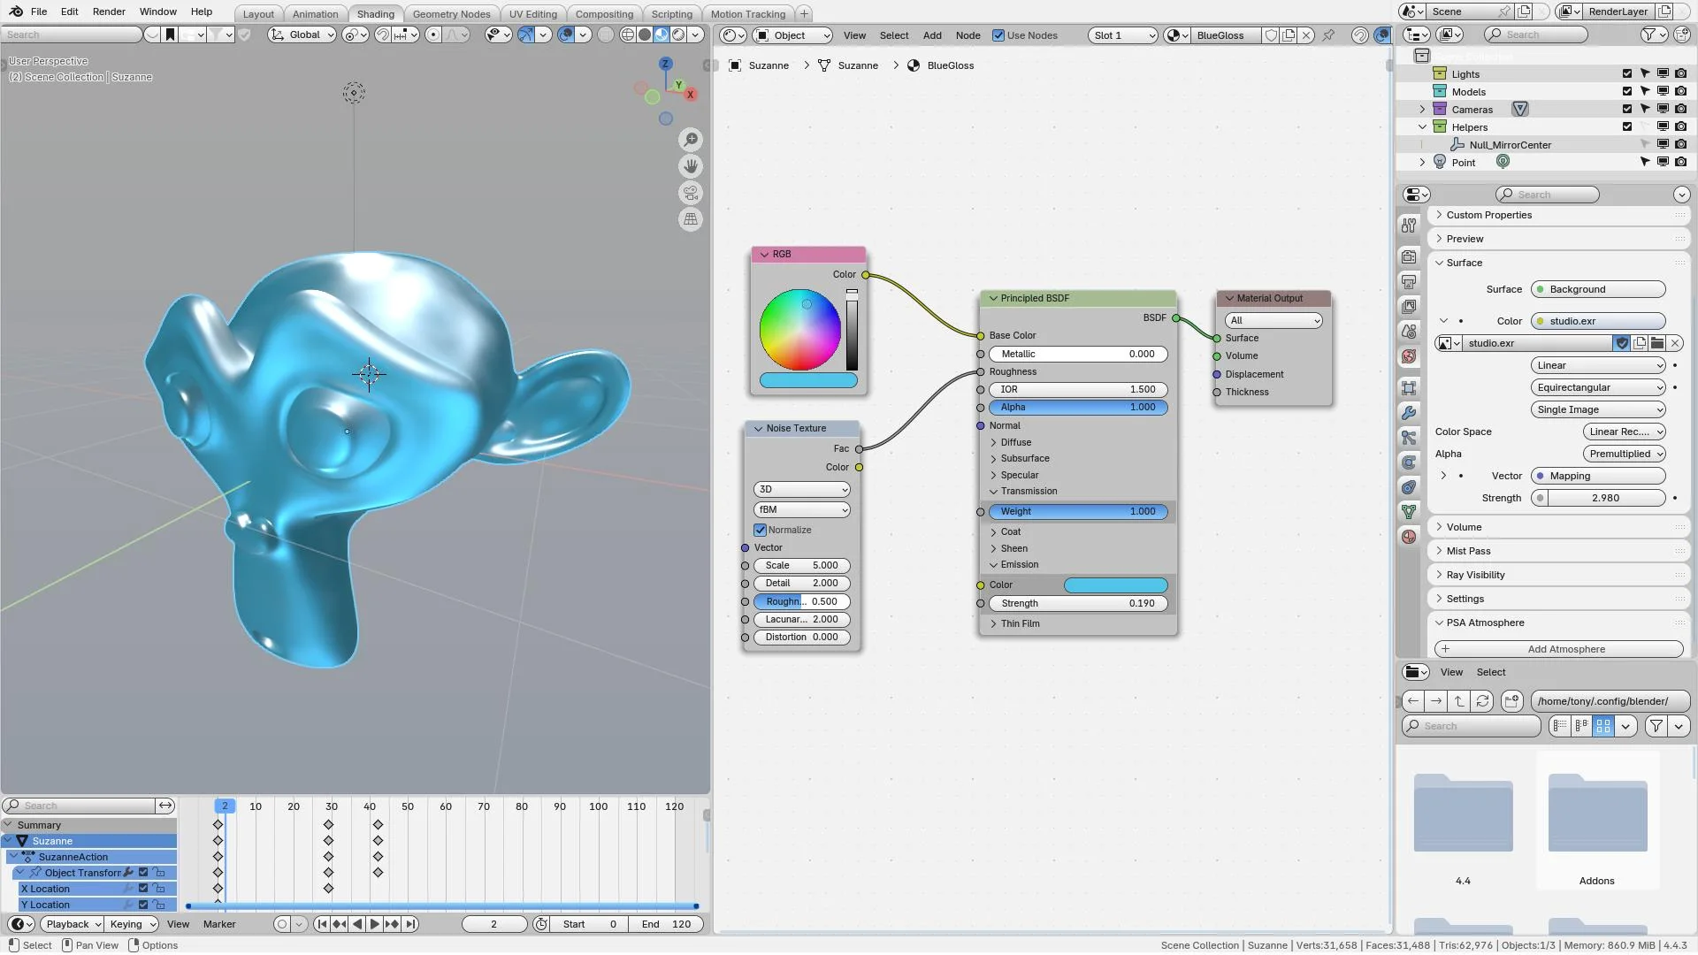Viewport: 1698px width, 955px height.
Task: Toggle the camera view gizmo
Action: [x=691, y=193]
